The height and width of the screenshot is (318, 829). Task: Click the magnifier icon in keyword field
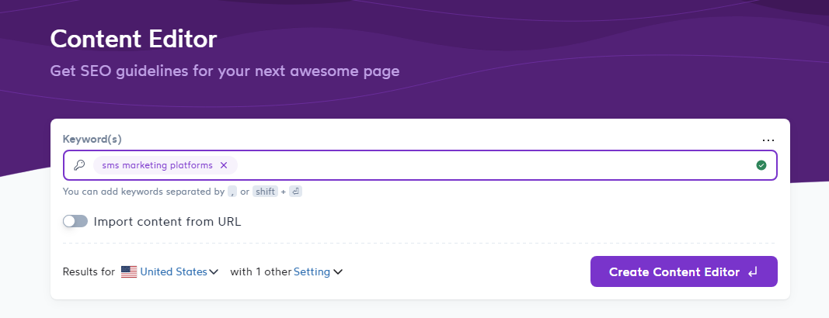point(78,165)
